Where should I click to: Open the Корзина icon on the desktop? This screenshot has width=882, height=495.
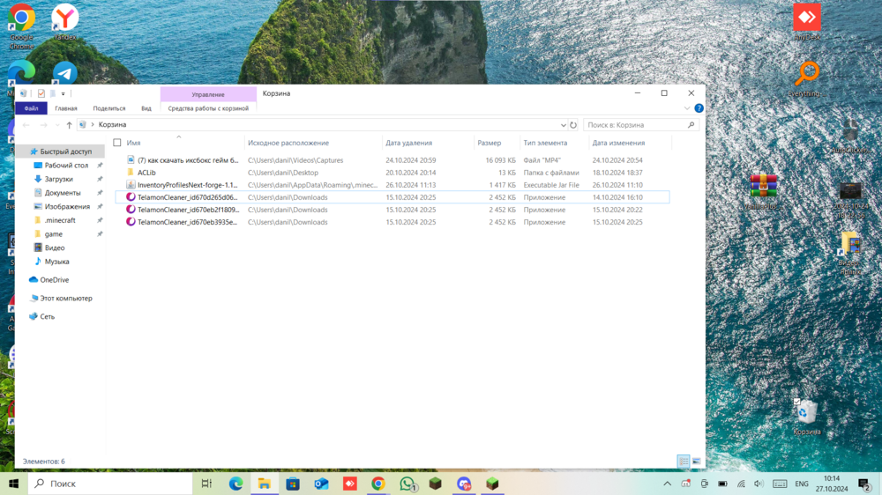click(x=807, y=417)
